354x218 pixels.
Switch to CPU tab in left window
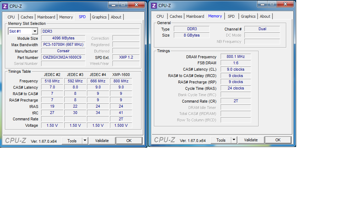coord(11,17)
